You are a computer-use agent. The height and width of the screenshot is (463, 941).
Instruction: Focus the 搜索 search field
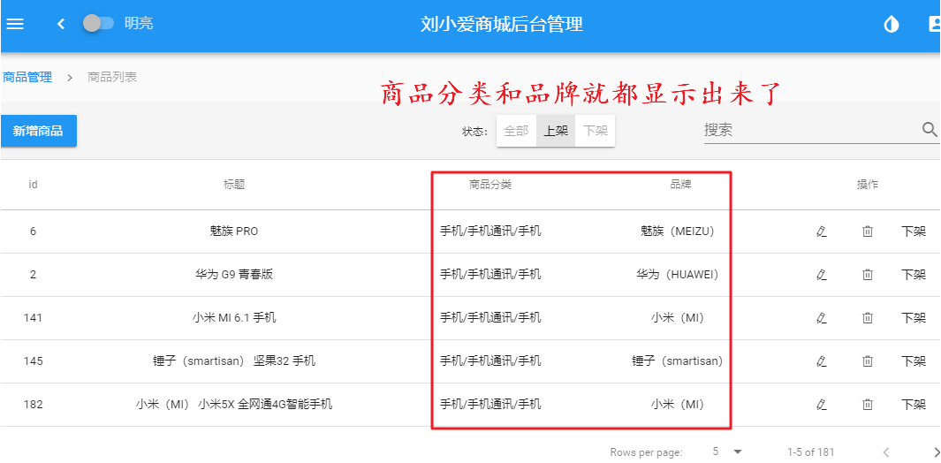pyautogui.click(x=810, y=130)
